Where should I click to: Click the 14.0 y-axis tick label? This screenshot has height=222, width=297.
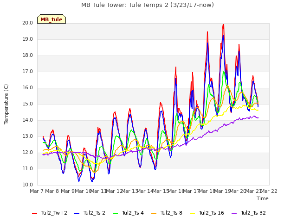tap(28, 120)
